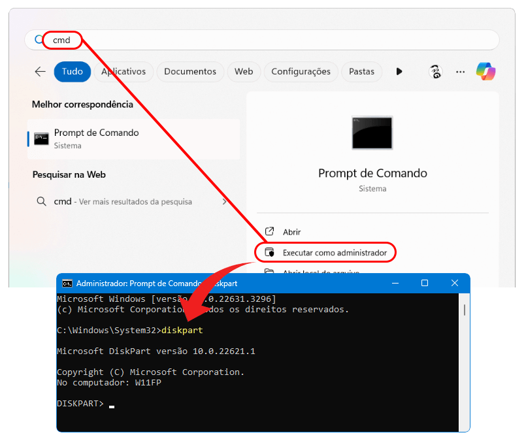Go back with the left arrow
Screen dimensions: 526x439
coord(41,71)
